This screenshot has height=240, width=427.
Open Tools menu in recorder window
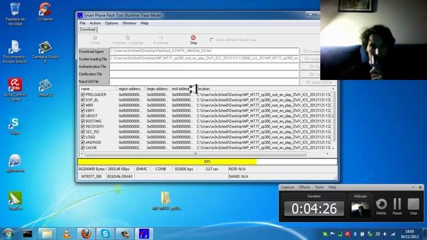point(319,187)
